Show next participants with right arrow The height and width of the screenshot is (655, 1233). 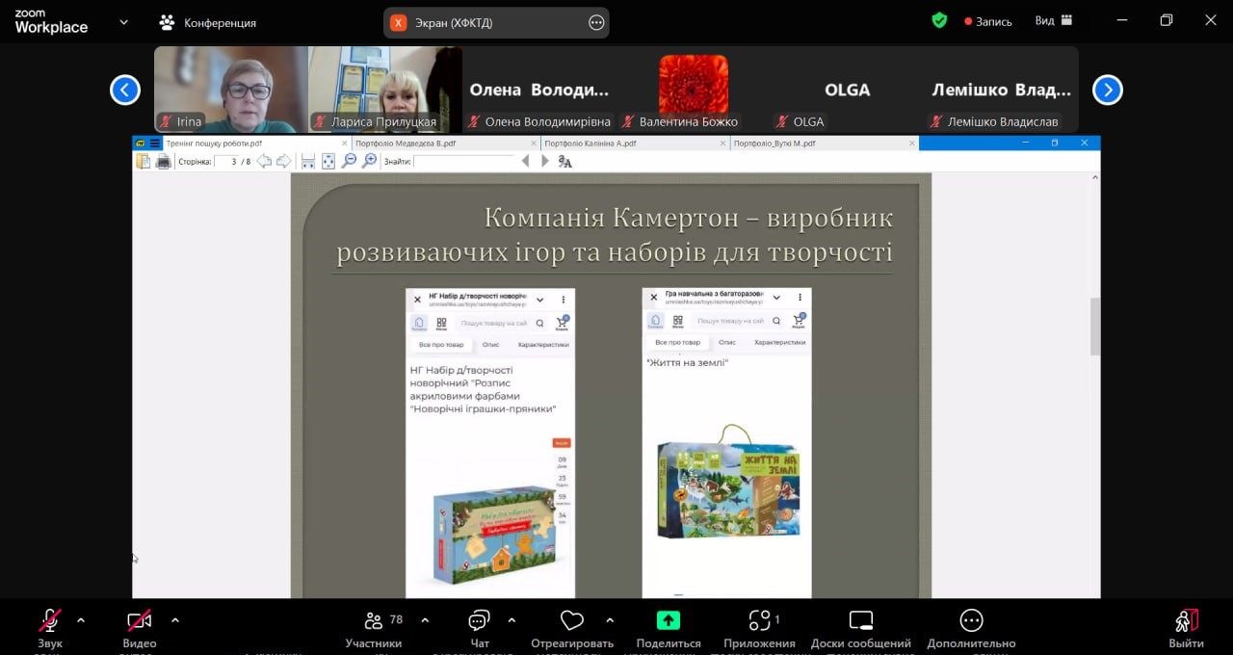pos(1108,90)
